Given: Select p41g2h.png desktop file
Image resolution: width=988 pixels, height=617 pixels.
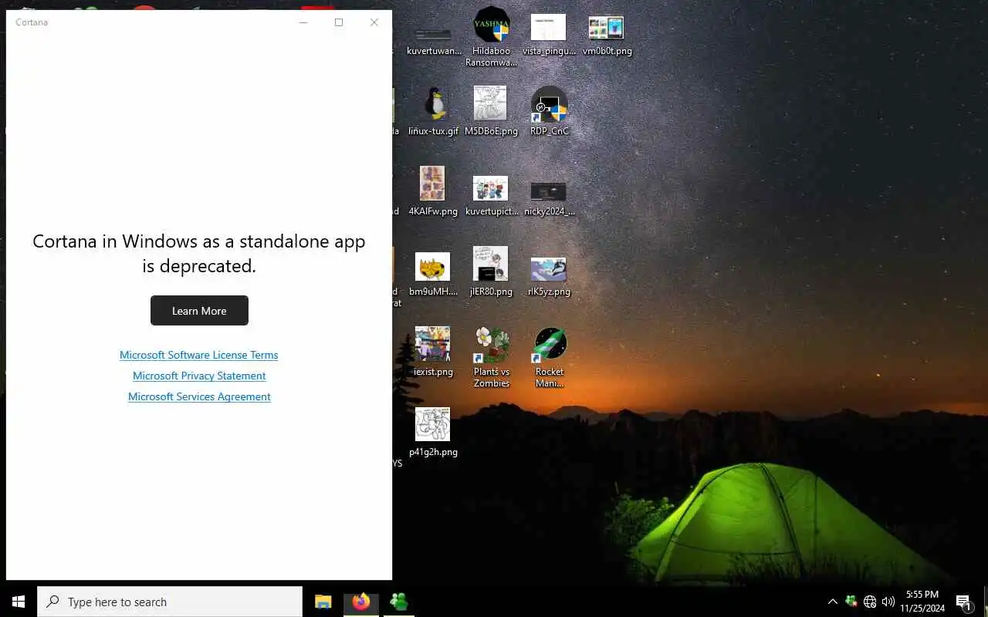Looking at the screenshot, I should coord(433,432).
